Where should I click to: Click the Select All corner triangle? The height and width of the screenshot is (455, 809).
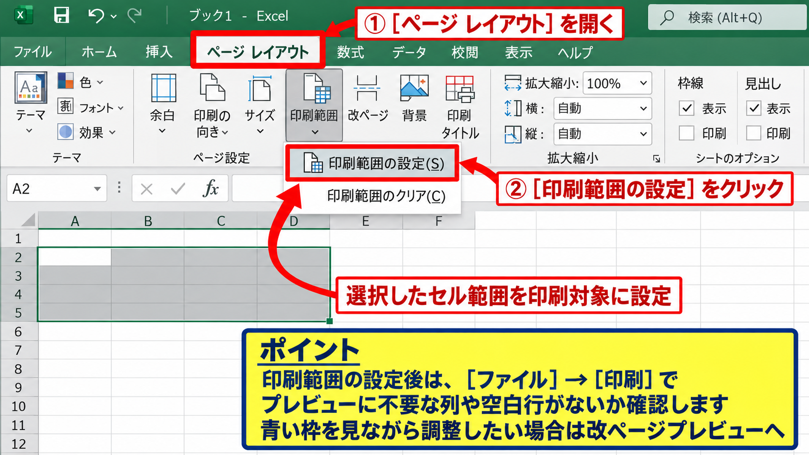28,220
